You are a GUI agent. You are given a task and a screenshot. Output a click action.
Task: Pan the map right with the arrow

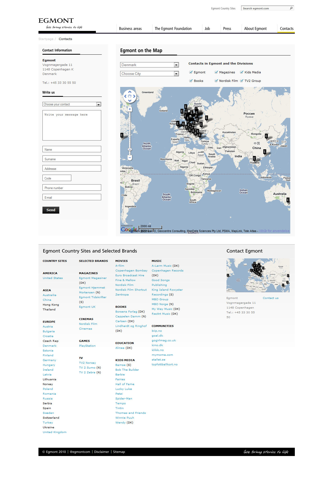point(134,96)
